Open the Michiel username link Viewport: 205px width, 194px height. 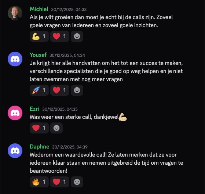(x=39, y=9)
